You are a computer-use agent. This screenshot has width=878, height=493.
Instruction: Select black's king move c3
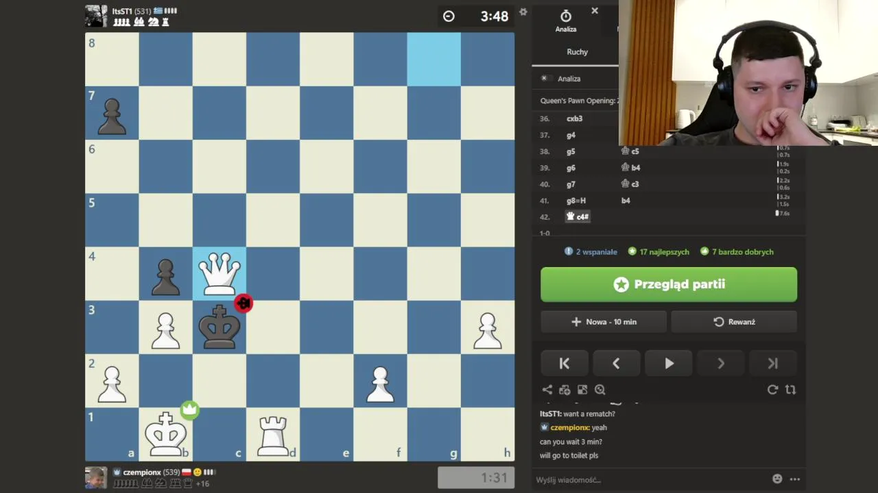click(630, 184)
